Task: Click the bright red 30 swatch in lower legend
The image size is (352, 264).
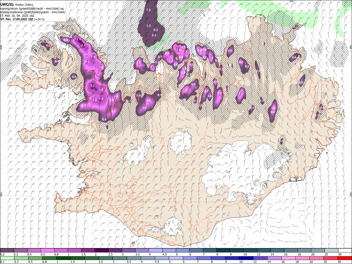Action: tap(345, 258)
